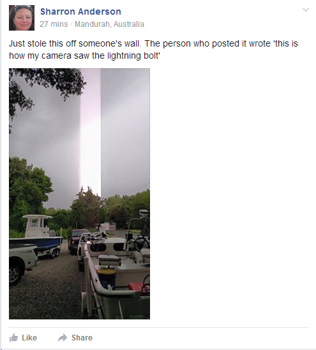
Task: Click the red cushion seat on the boat
Action: [x=137, y=287]
